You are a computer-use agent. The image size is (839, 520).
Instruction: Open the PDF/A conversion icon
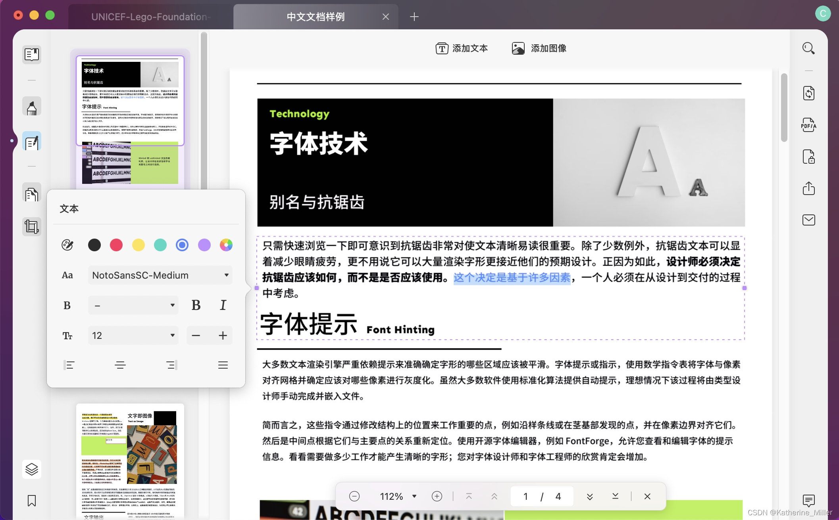point(808,125)
